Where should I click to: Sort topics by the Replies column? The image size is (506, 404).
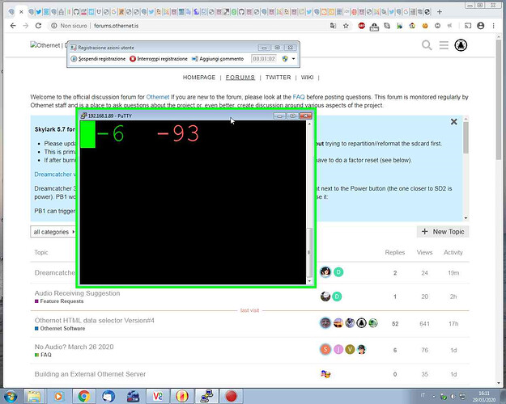(x=394, y=252)
